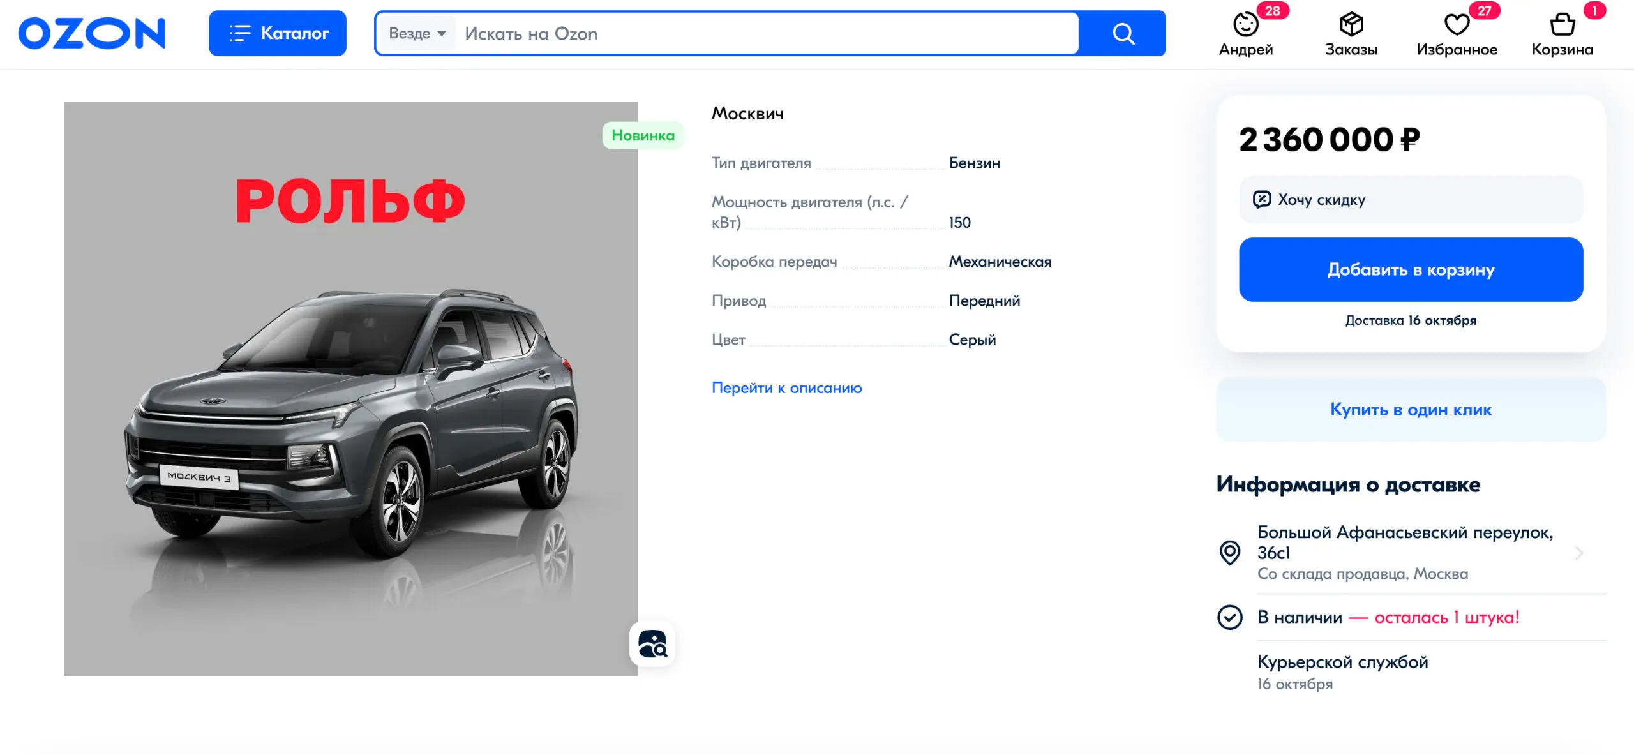Image resolution: width=1634 pixels, height=755 pixels.
Task: Open Избранное heart icon
Action: pos(1457,26)
